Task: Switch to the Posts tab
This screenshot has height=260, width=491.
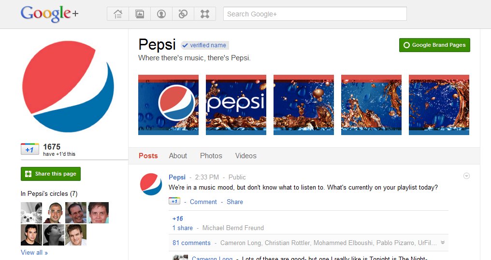Action: pyautogui.click(x=148, y=156)
